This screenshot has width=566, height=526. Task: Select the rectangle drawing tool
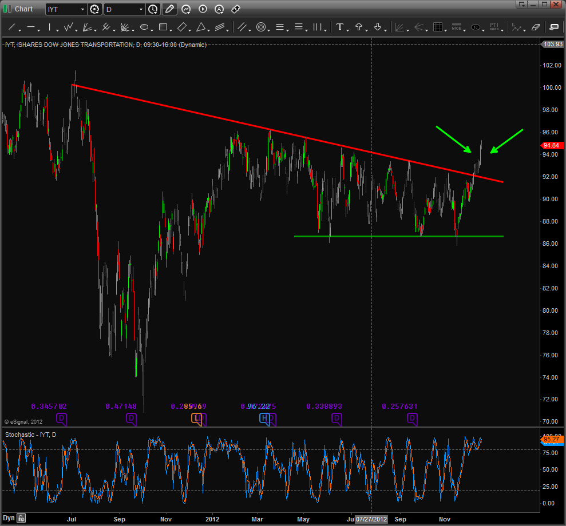coord(163,27)
